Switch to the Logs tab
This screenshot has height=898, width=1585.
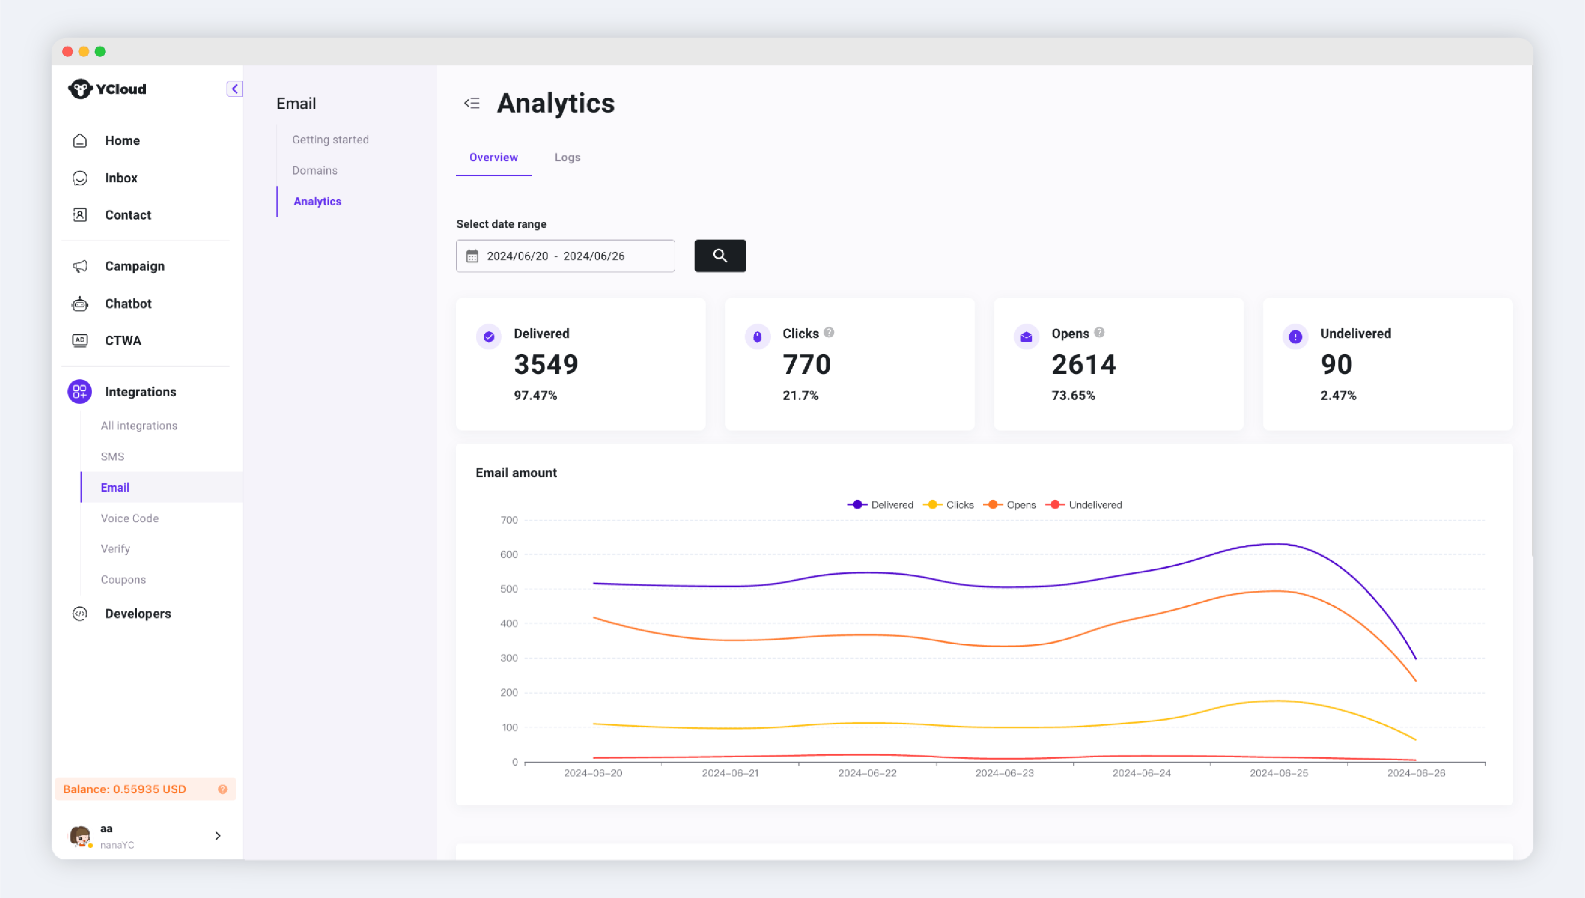coord(567,158)
